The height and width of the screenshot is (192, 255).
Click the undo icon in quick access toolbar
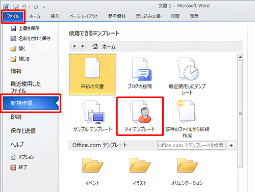[24, 7]
